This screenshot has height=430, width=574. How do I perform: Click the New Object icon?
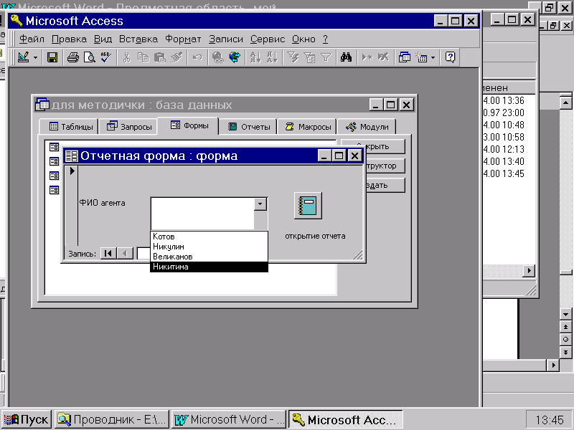[421, 57]
